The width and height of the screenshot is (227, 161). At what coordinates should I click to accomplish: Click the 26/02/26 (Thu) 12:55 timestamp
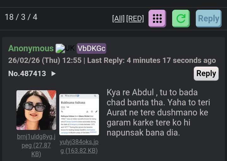click(x=45, y=60)
